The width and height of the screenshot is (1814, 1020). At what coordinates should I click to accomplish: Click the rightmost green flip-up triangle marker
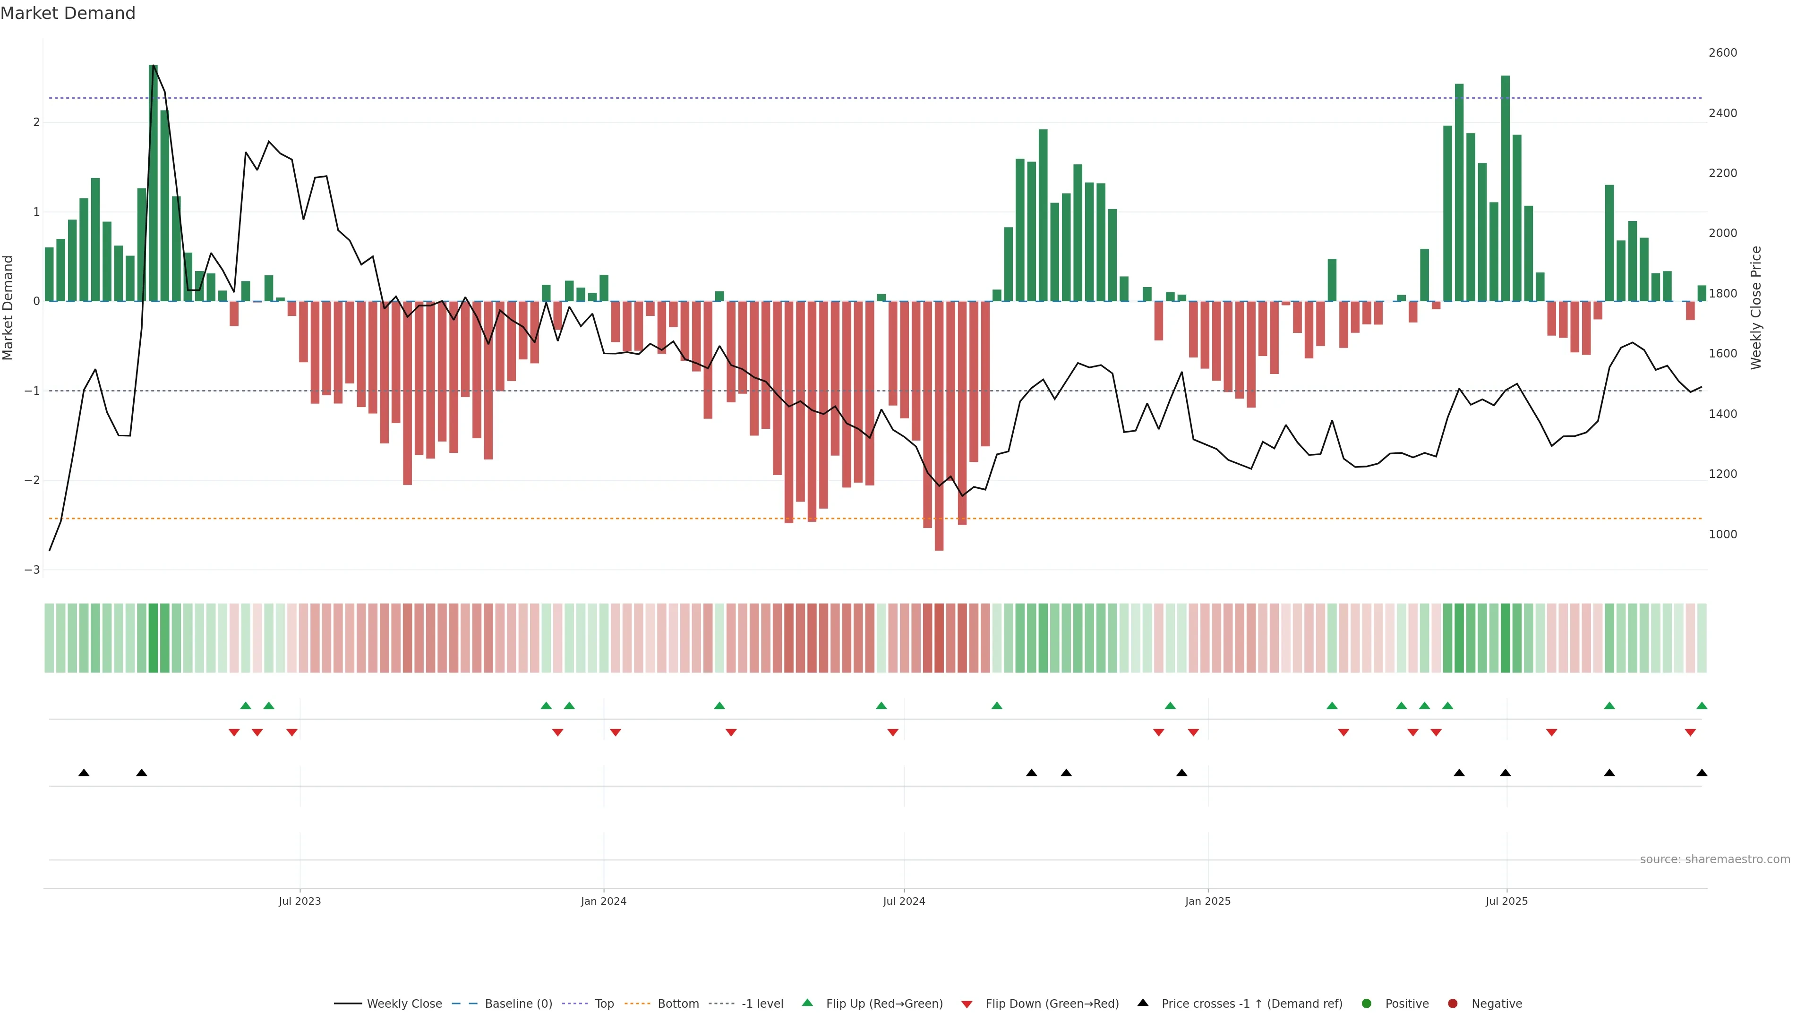click(x=1701, y=706)
